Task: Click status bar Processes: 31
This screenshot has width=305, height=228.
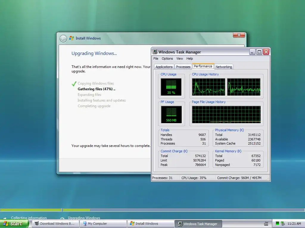Action: pos(162,178)
